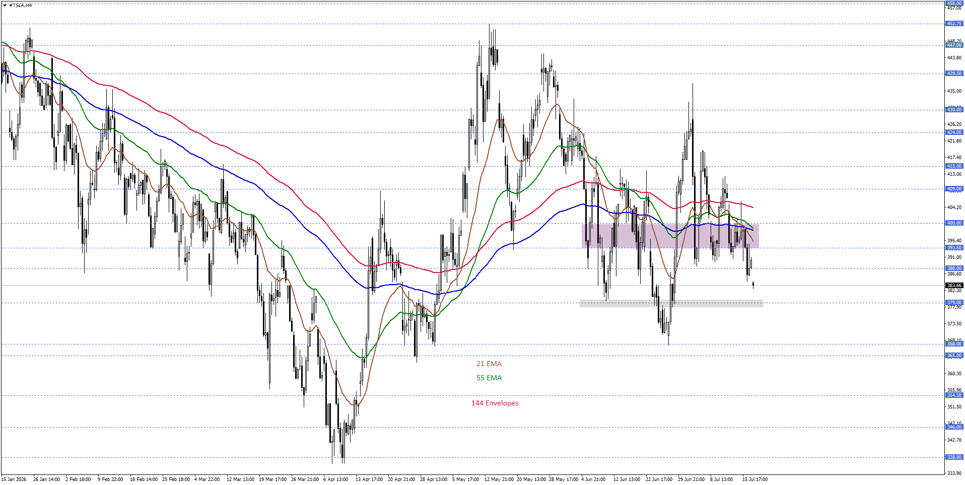Click the 18 Feb 14:00 time label
Image resolution: width=965 pixels, height=485 pixels.
tap(144, 479)
